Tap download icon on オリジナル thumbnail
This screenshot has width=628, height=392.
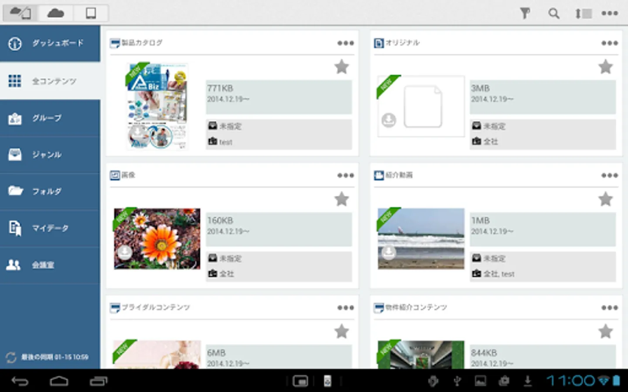[389, 120]
